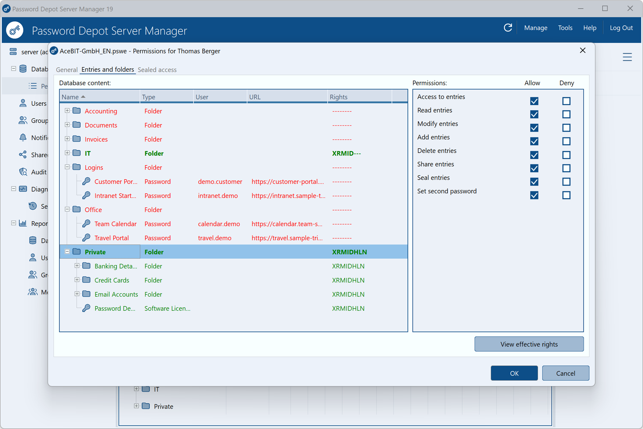
Task: Uncheck Allow for Modify entries
Action: (534, 128)
